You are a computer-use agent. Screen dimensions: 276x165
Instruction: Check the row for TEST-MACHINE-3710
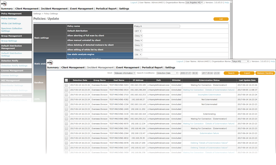(66, 95)
